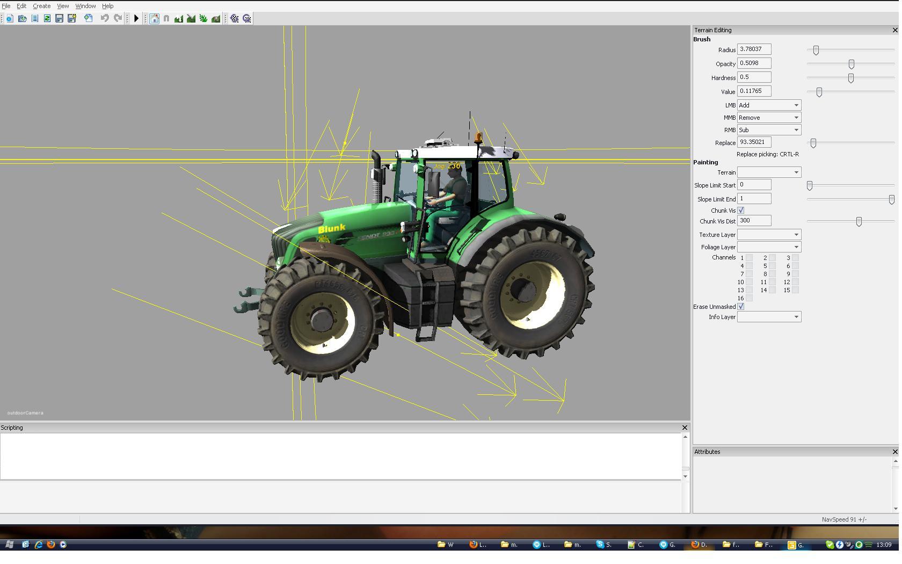The height and width of the screenshot is (564, 902).
Task: Open the Terrain dropdown under Painting
Action: tap(769, 172)
